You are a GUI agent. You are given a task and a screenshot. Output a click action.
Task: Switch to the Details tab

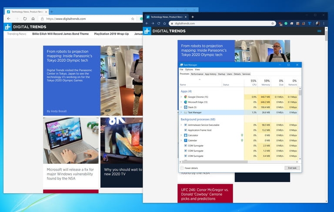coord(237,74)
